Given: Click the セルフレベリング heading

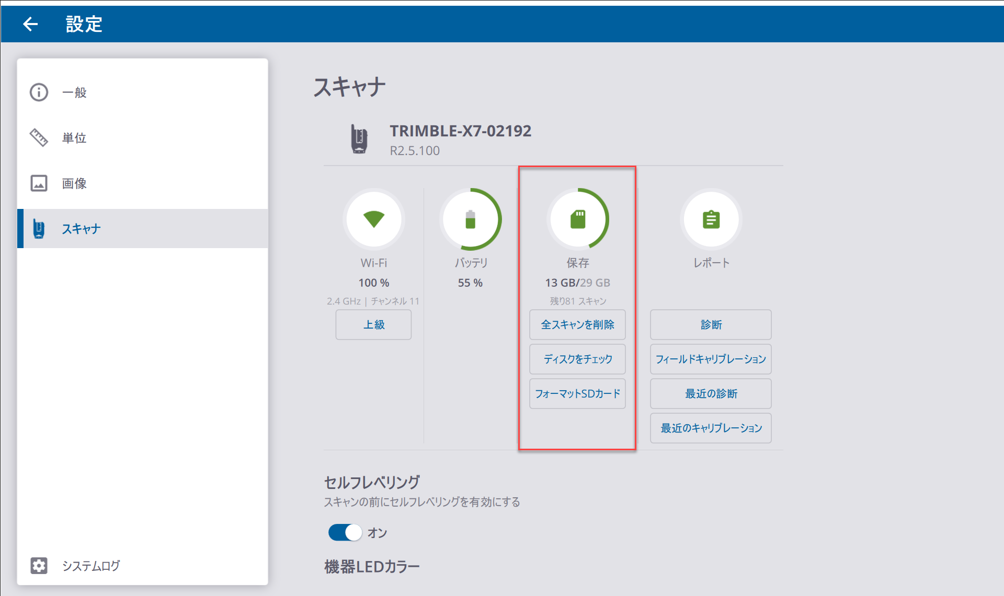Looking at the screenshot, I should click(x=372, y=482).
